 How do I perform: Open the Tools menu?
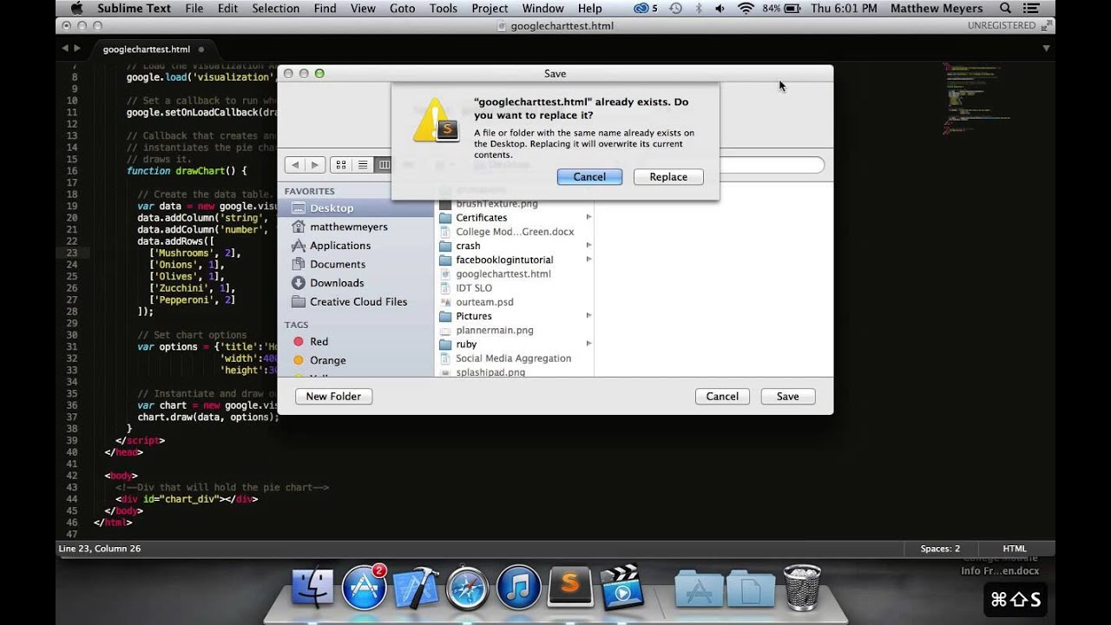click(443, 9)
